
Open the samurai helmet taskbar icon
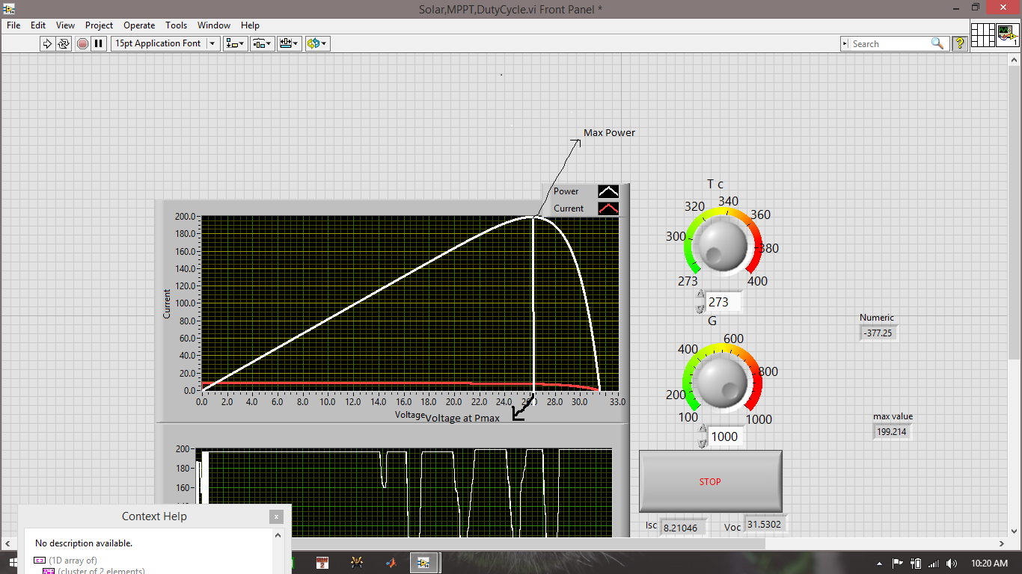358,562
